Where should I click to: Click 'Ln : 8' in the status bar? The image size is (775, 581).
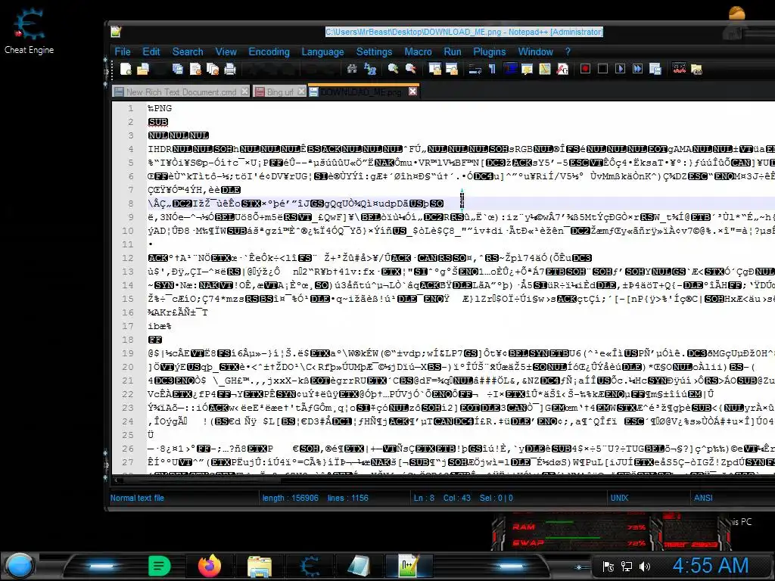tap(424, 498)
